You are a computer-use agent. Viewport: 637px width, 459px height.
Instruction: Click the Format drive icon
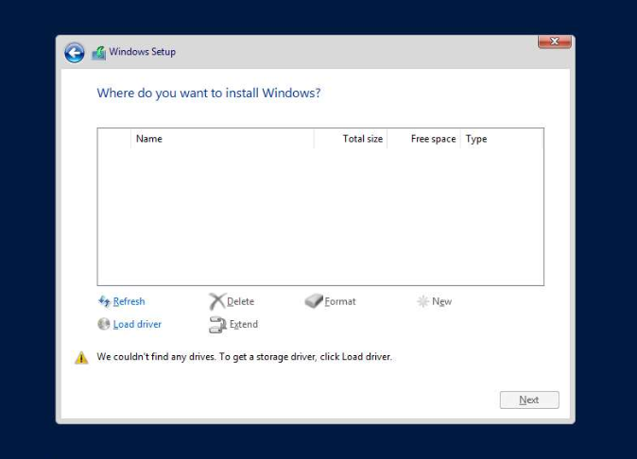[314, 301]
